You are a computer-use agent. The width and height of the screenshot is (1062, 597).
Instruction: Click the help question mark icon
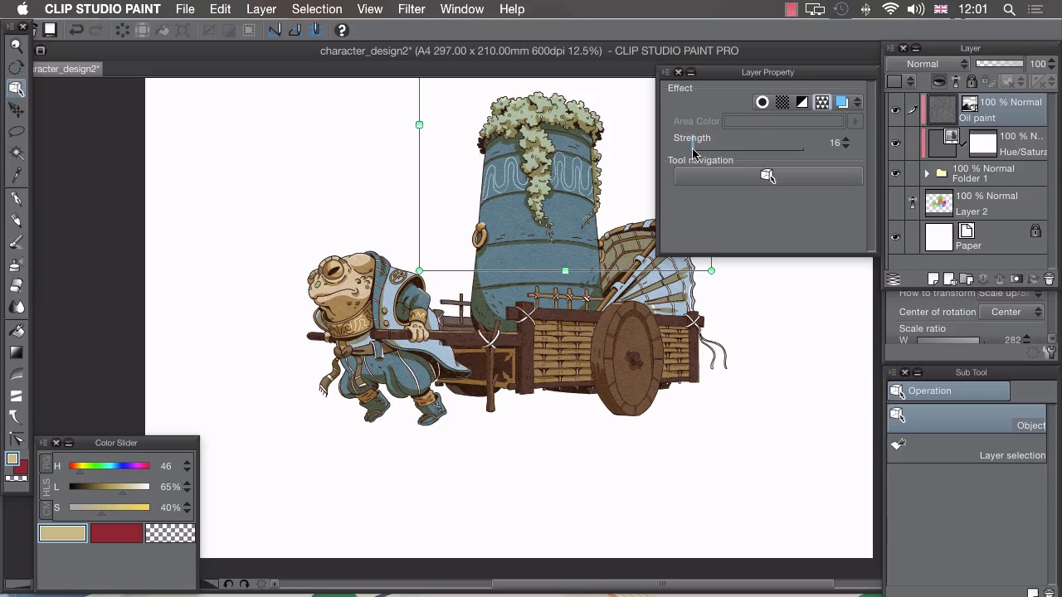[x=341, y=31]
